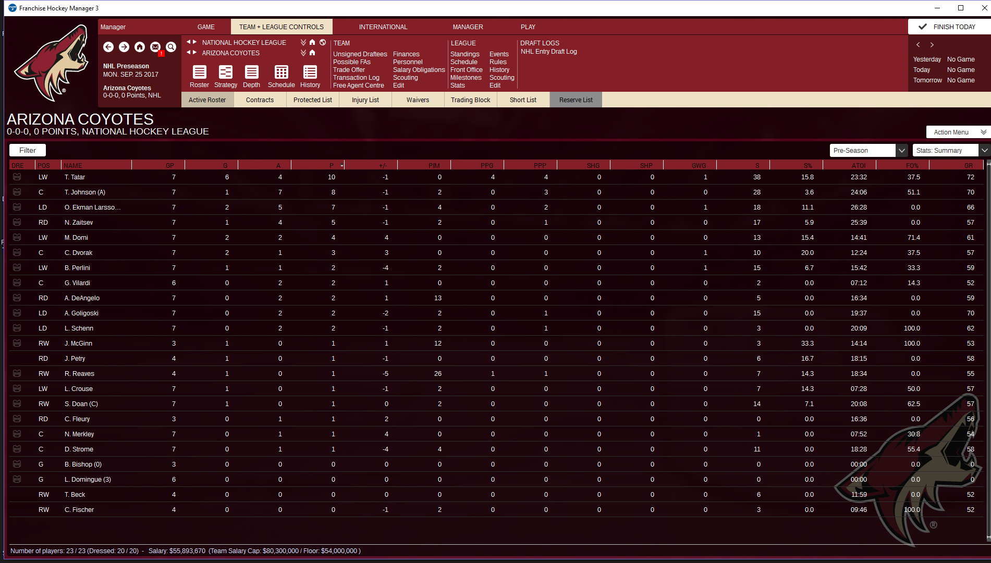Go back with the left arrow icon
The image size is (991, 563).
tap(108, 47)
